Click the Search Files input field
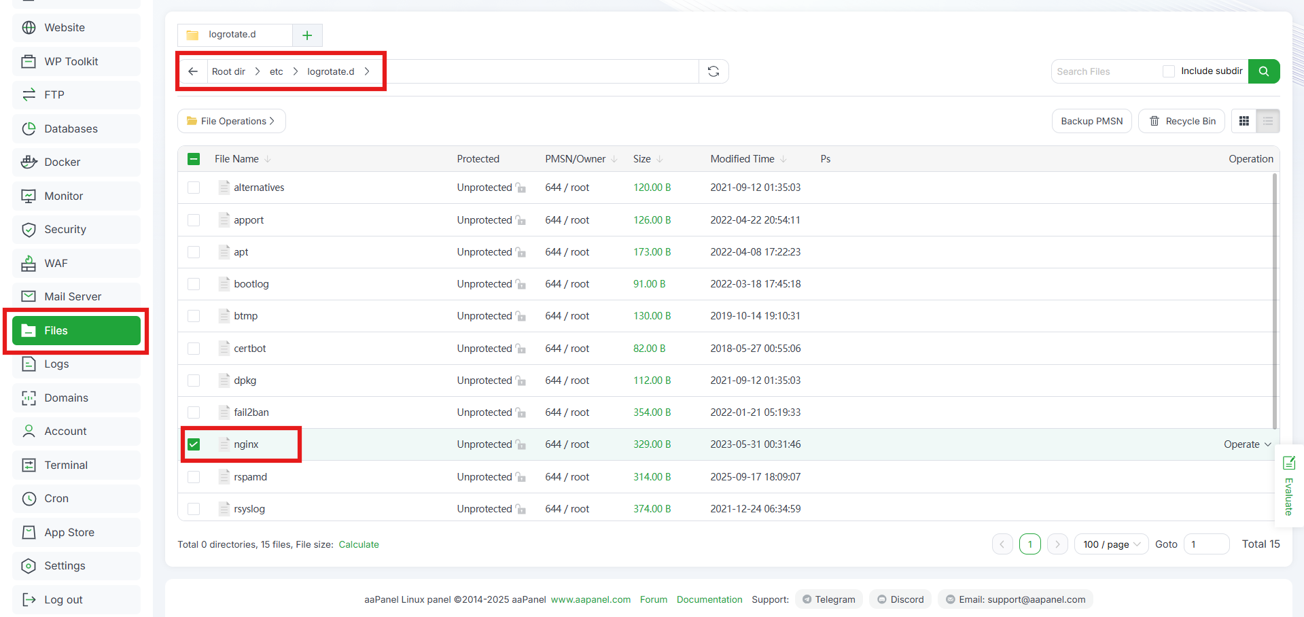The image size is (1304, 617). coord(1104,71)
